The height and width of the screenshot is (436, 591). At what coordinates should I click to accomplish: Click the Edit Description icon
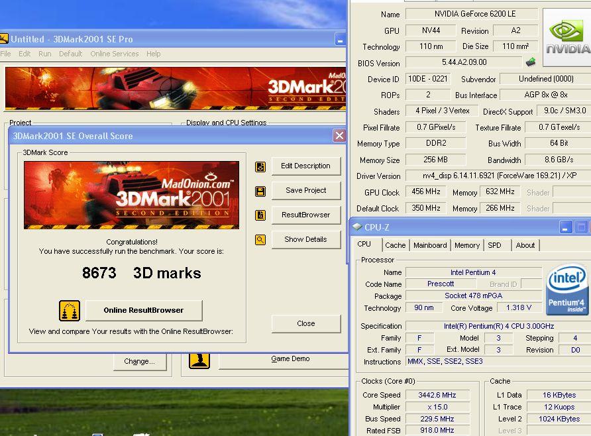pos(260,166)
